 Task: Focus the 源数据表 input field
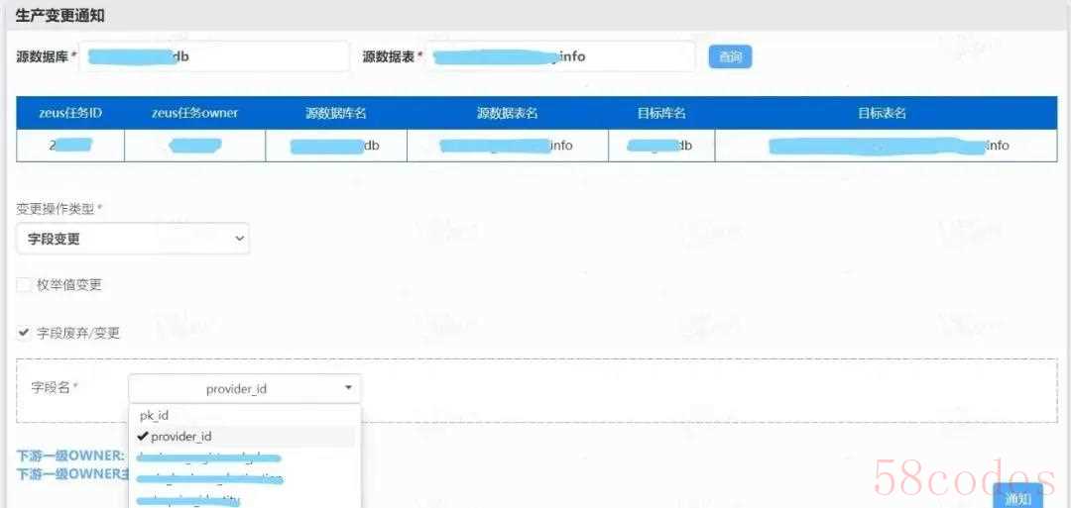coord(560,56)
